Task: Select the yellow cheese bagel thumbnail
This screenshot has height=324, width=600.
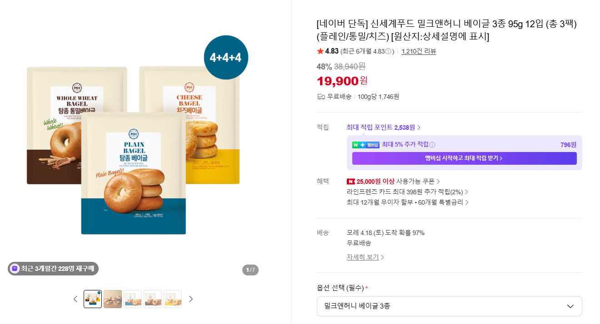Action: click(173, 299)
